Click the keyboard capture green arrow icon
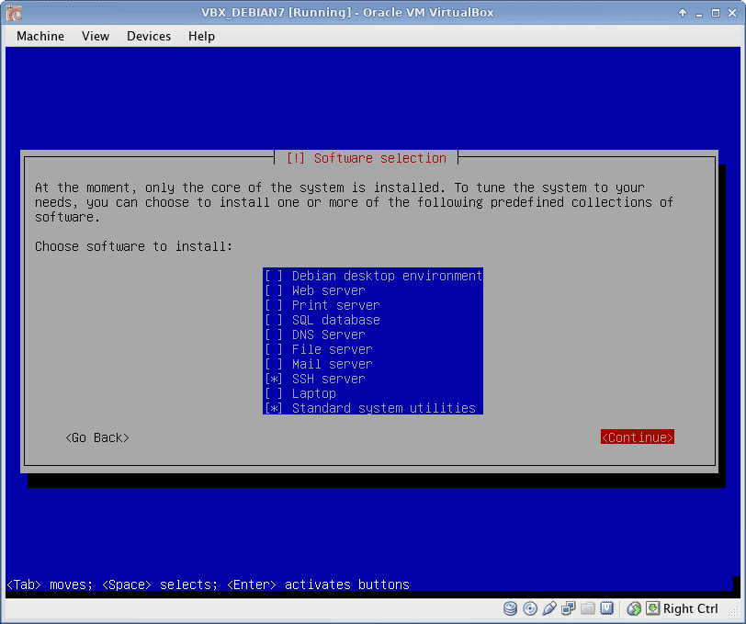 pyautogui.click(x=652, y=608)
